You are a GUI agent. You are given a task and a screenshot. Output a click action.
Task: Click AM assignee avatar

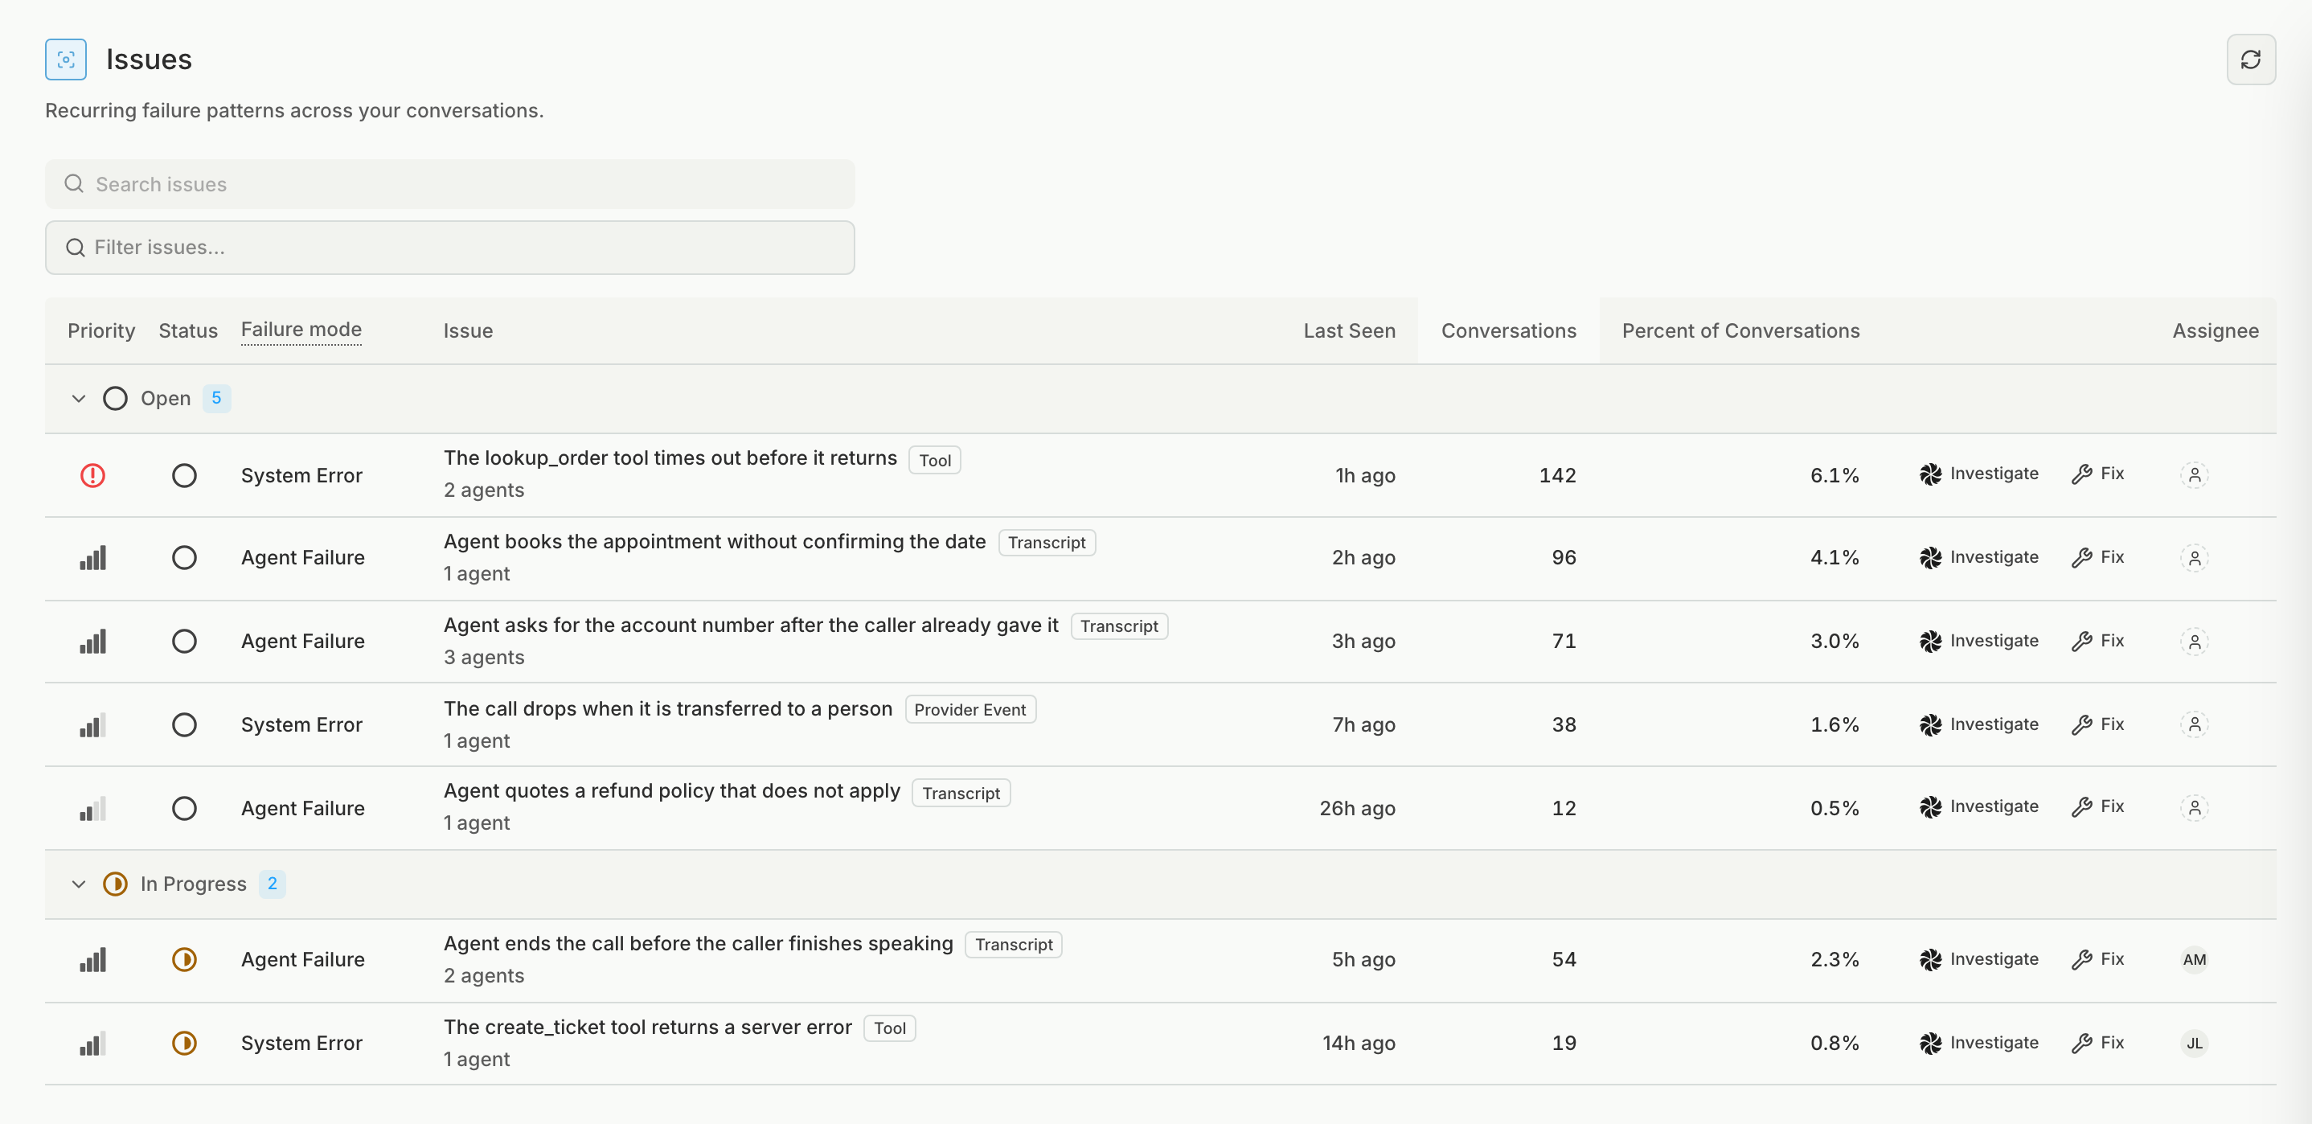point(2194,960)
